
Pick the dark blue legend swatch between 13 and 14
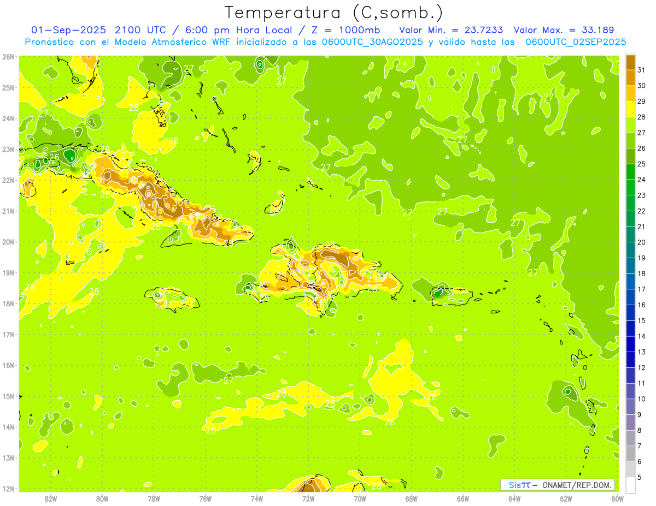pyautogui.click(x=630, y=344)
